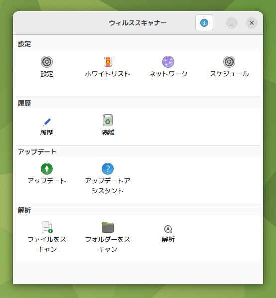This screenshot has width=276, height=298.
Task: Select the ファイルをスキャン document icon
Action: point(47,227)
